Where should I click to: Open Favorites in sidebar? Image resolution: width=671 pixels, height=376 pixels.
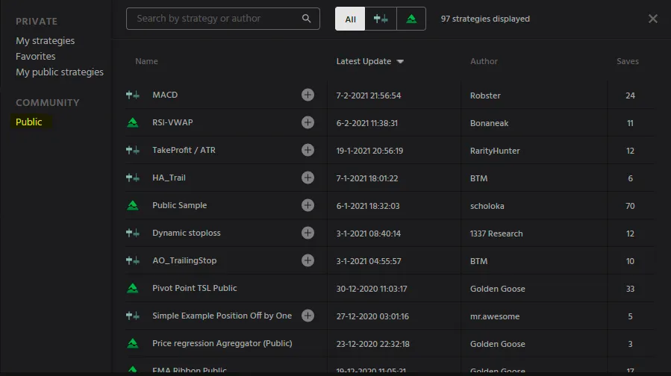(x=36, y=57)
